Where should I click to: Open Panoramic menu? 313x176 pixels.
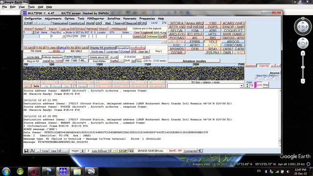coord(130,19)
